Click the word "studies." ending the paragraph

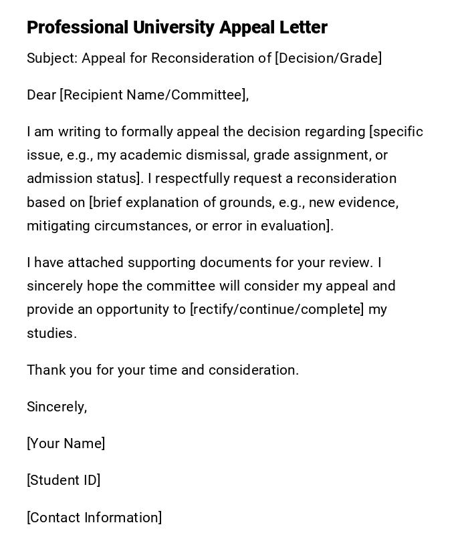click(x=51, y=333)
